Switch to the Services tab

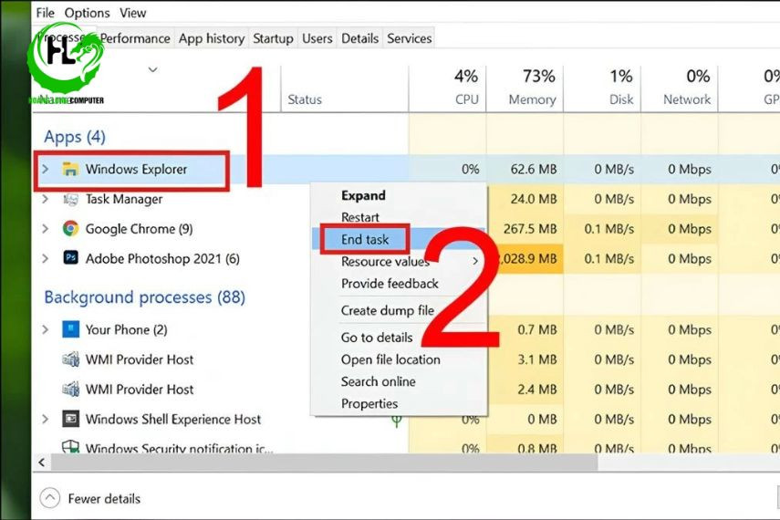(x=410, y=38)
